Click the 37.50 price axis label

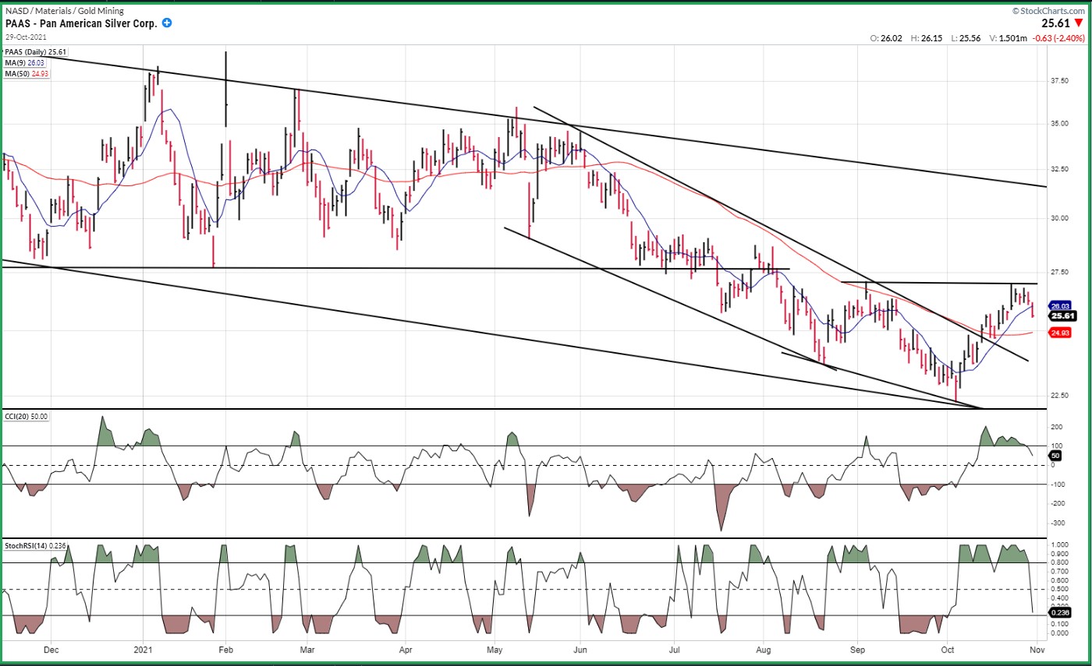point(1059,81)
